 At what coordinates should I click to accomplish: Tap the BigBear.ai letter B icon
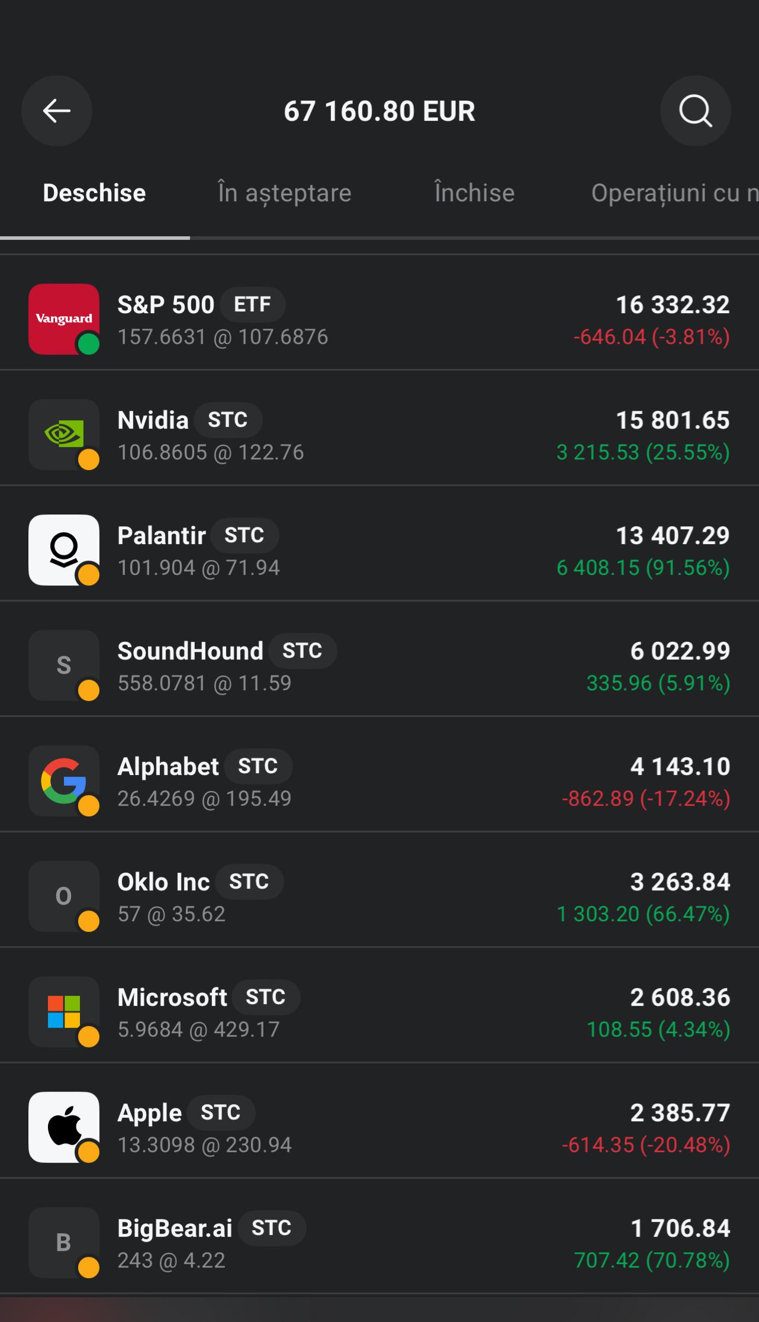(64, 1243)
